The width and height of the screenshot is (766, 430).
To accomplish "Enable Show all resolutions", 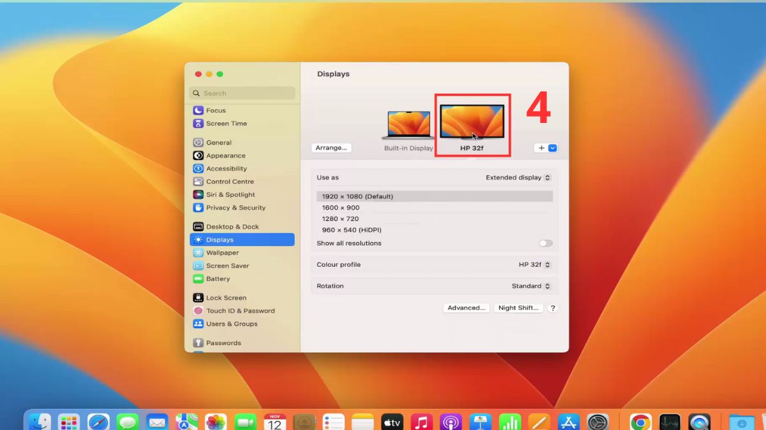I will (545, 243).
